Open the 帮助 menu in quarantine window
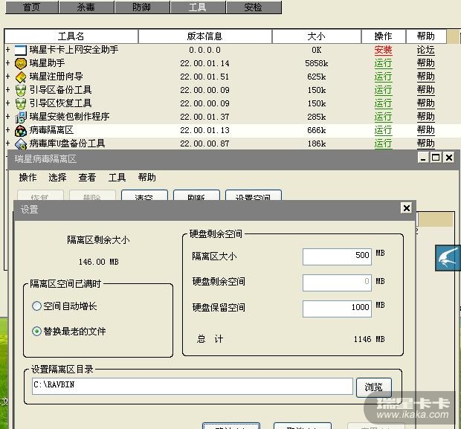 [147, 177]
